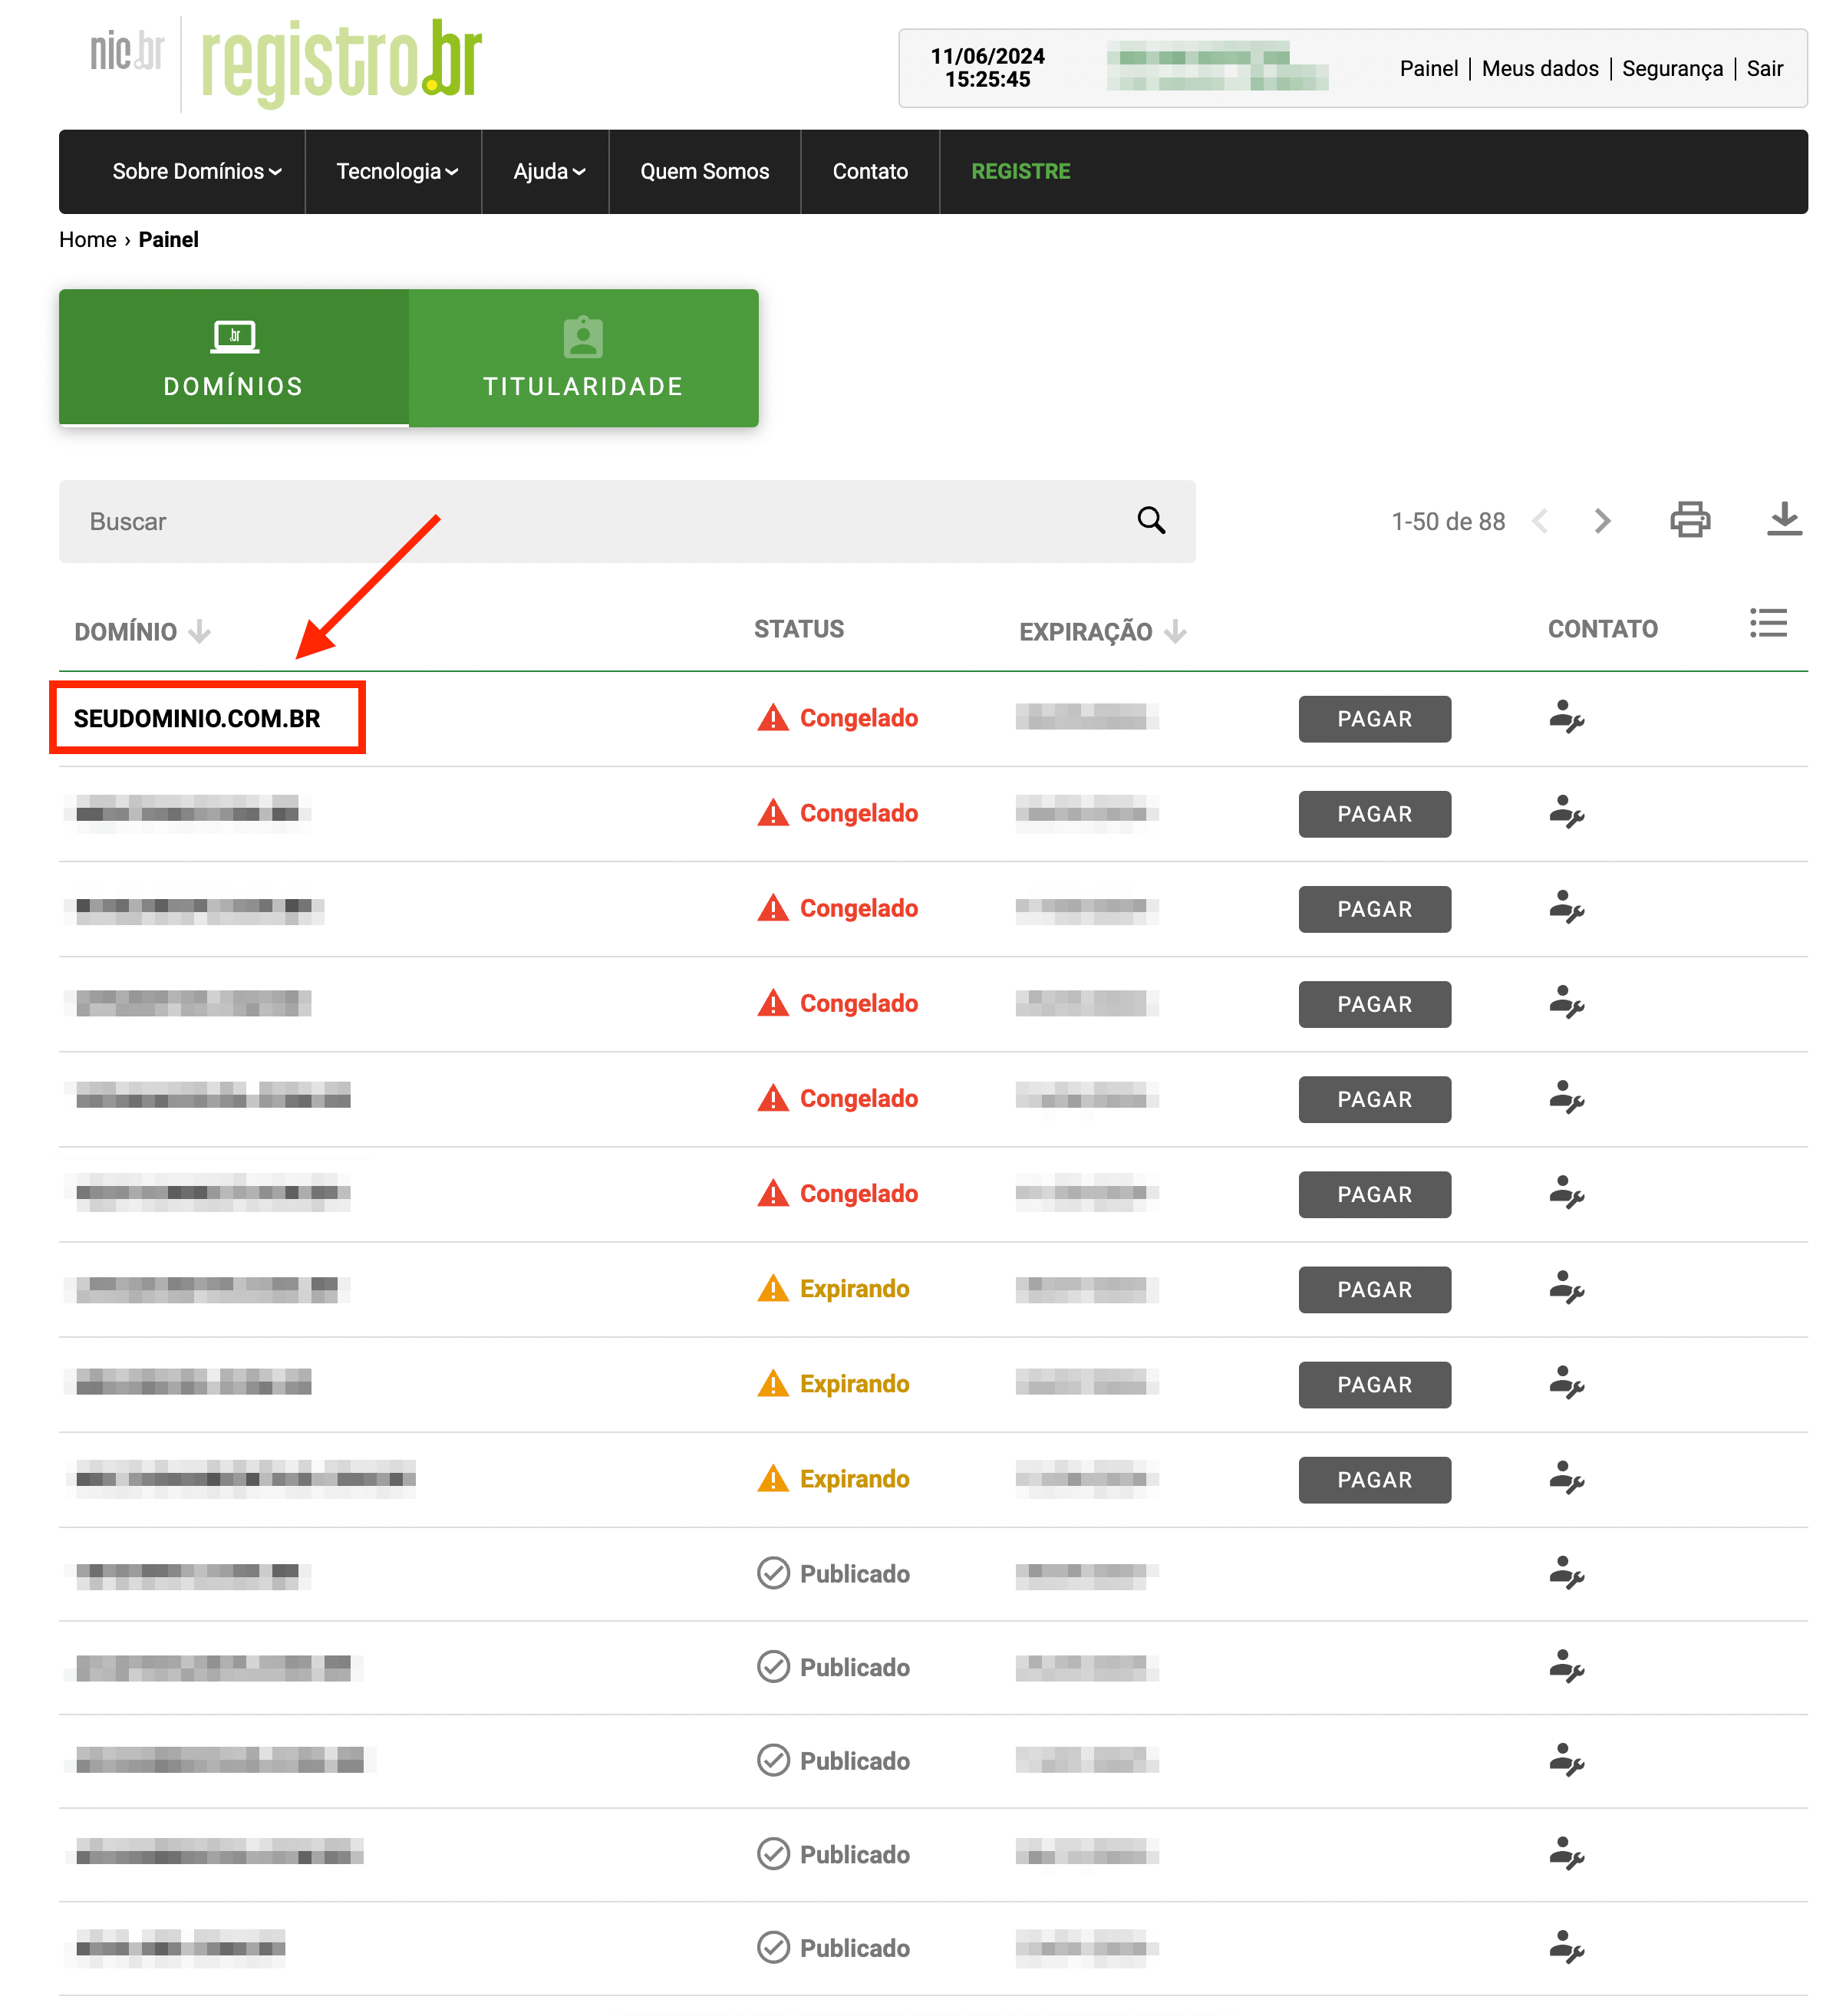
Task: Sort by Domínio column arrow
Action: pyautogui.click(x=200, y=631)
